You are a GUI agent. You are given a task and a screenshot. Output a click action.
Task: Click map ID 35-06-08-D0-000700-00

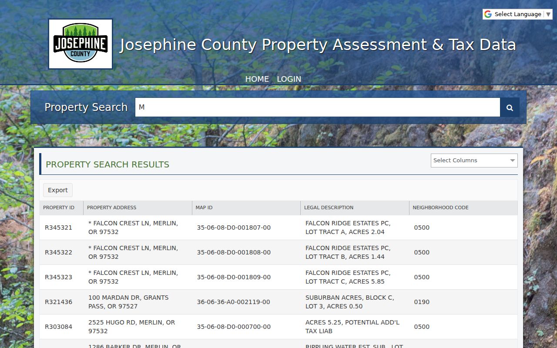[234, 327]
